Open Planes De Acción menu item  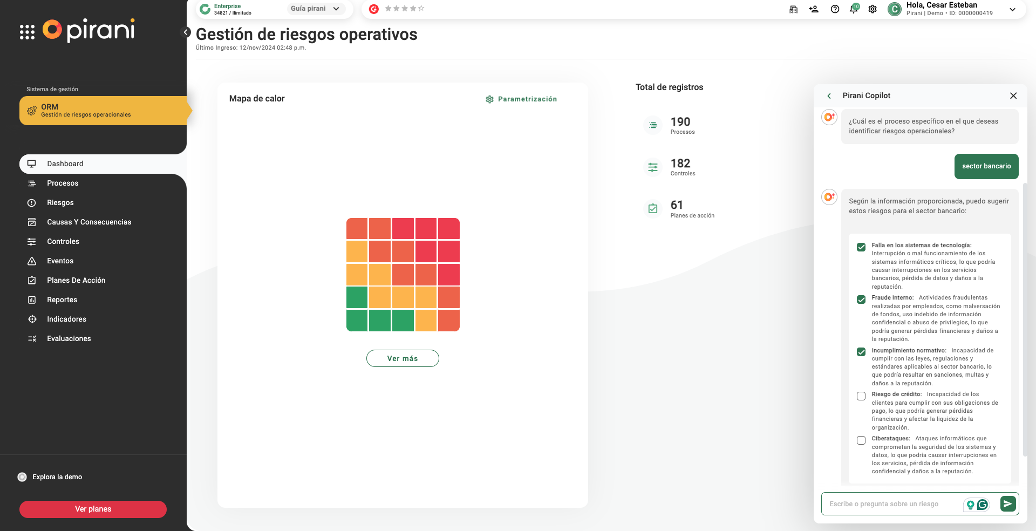click(76, 281)
